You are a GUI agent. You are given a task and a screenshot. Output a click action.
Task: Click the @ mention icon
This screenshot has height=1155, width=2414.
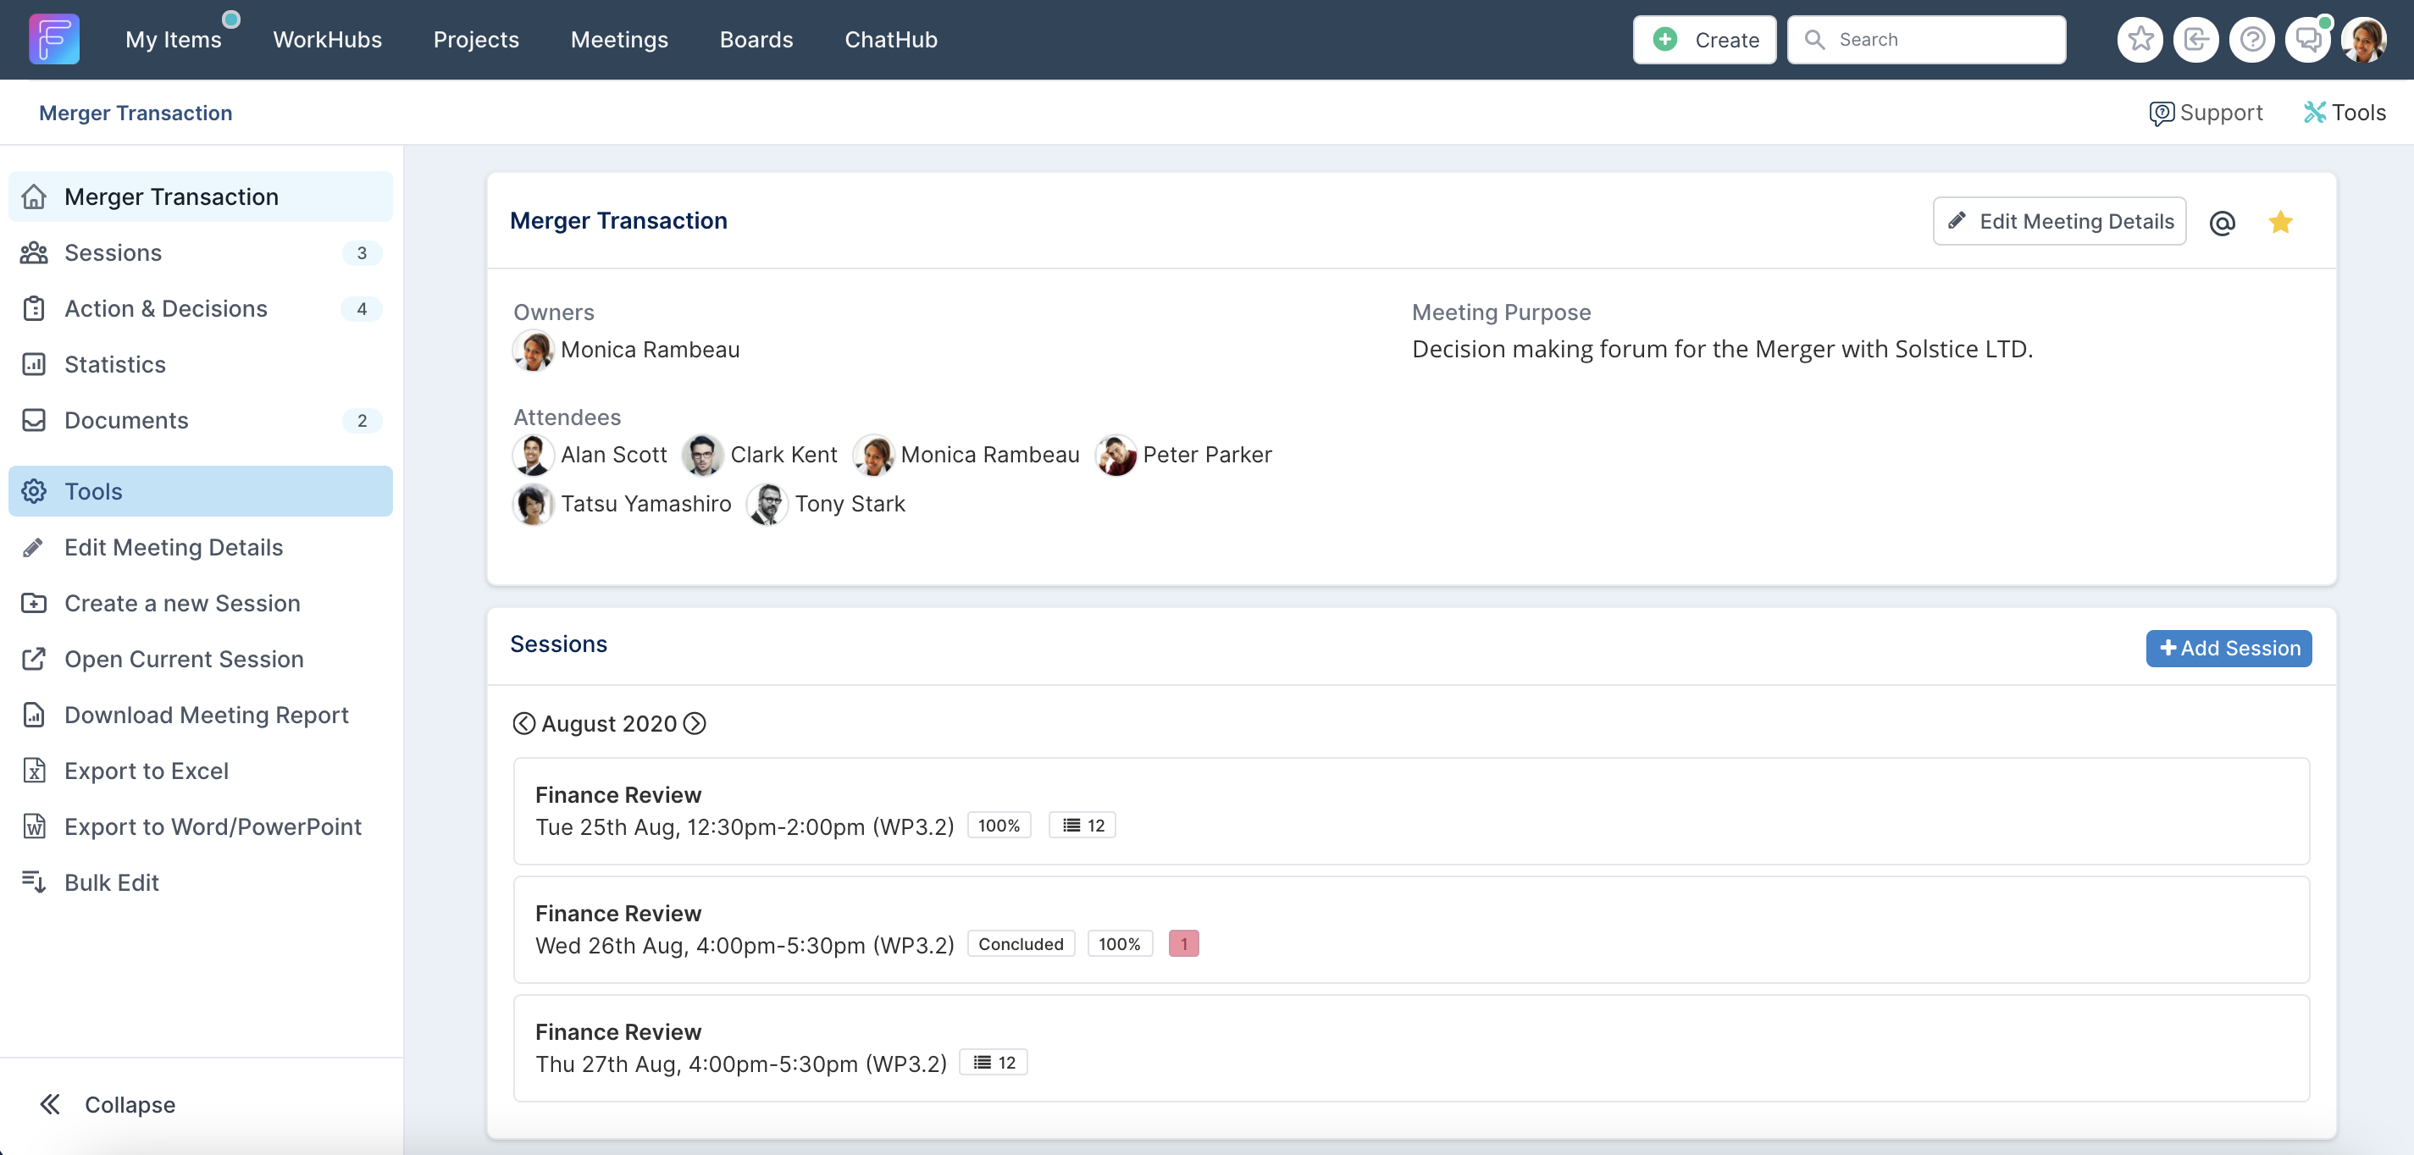2223,222
